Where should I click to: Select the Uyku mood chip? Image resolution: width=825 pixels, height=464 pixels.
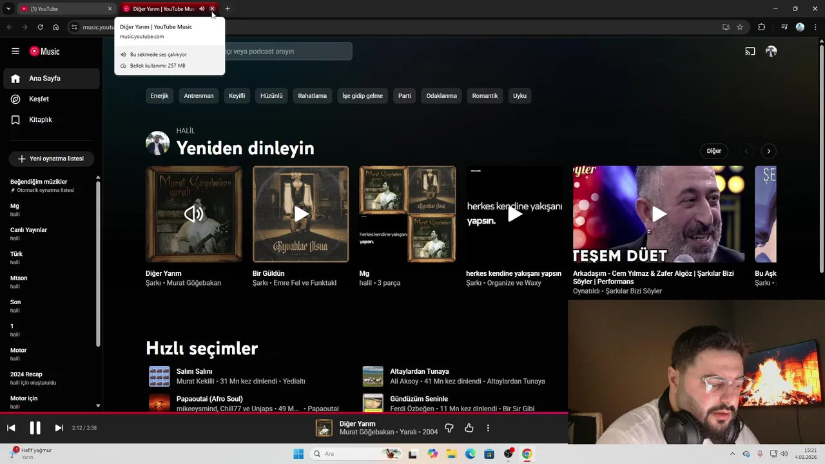pos(519,96)
